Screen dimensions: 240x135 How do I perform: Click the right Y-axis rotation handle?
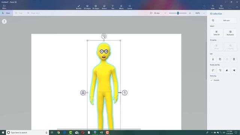[x=124, y=93]
